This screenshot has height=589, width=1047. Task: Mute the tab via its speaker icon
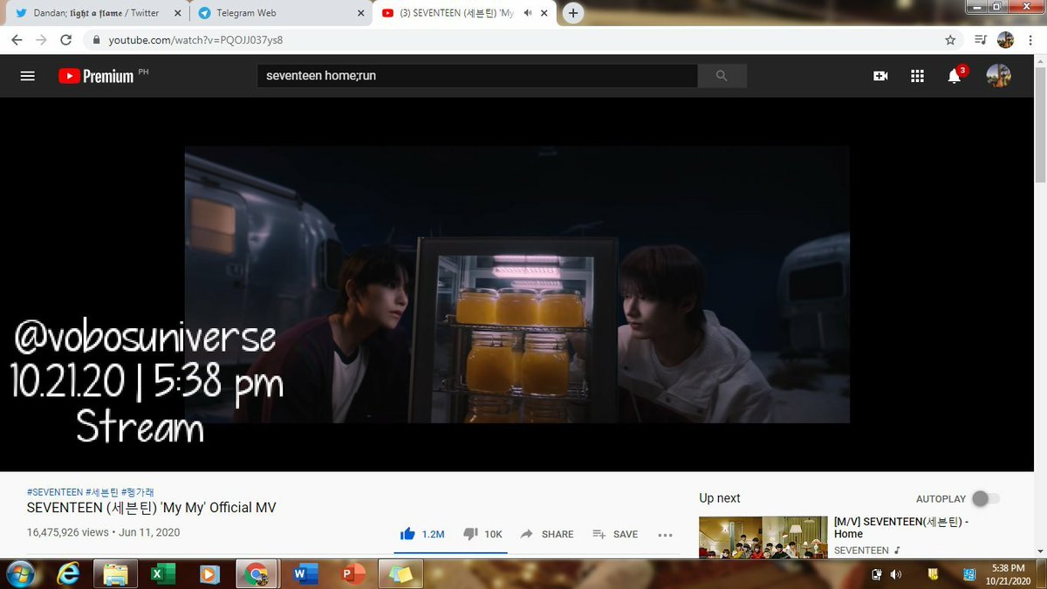coord(528,13)
